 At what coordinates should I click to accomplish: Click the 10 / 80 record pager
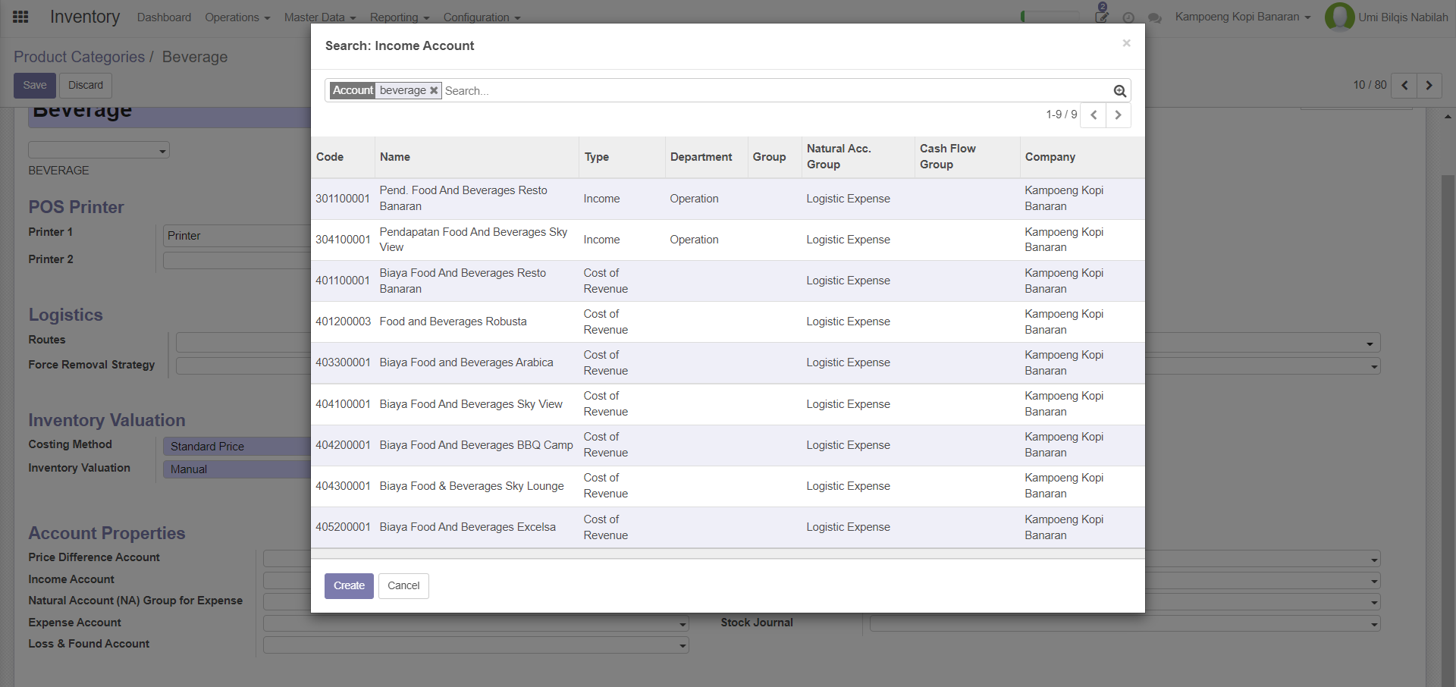(x=1370, y=85)
